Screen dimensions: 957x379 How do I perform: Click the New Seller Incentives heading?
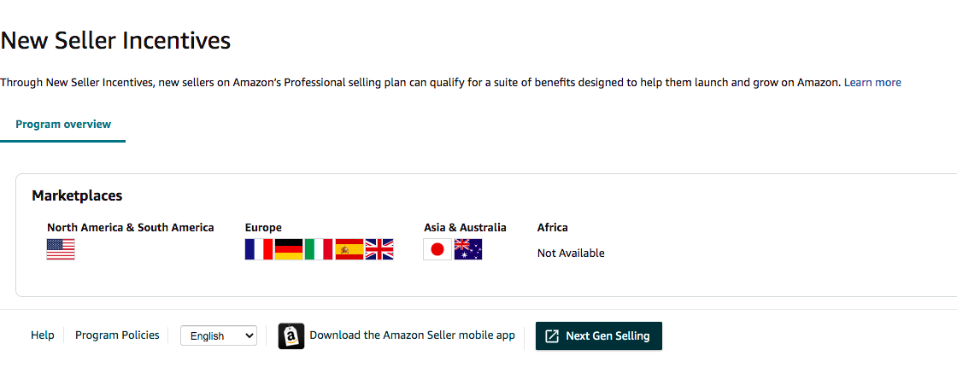[115, 41]
